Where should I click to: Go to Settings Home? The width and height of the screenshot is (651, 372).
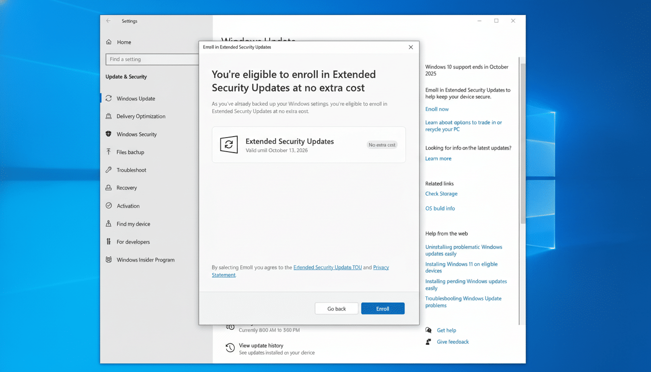124,42
